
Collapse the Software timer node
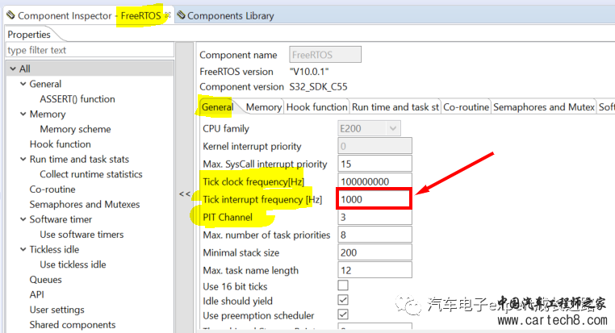coord(23,219)
